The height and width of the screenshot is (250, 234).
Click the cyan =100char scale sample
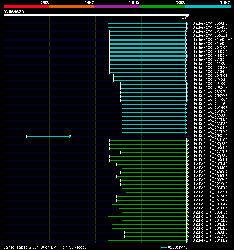tap(163, 247)
